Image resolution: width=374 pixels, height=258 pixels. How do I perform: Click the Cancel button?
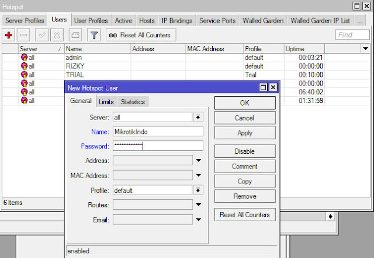[245, 118]
